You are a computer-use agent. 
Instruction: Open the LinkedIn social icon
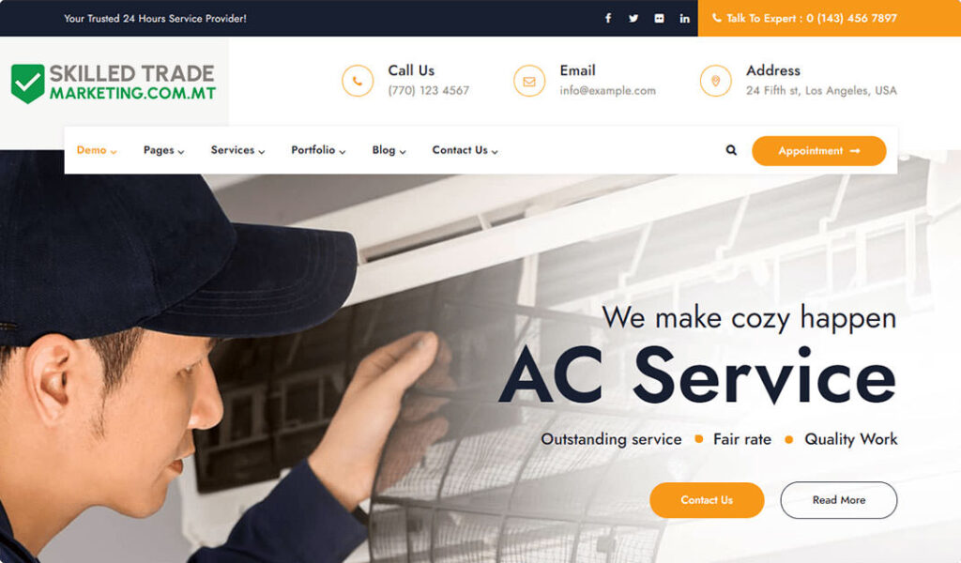[x=684, y=19]
